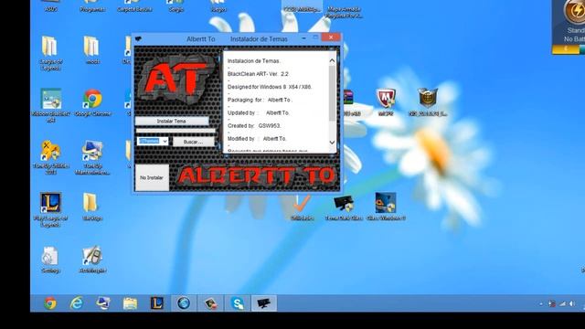Show hidden tray icons arrow

[x=541, y=304]
